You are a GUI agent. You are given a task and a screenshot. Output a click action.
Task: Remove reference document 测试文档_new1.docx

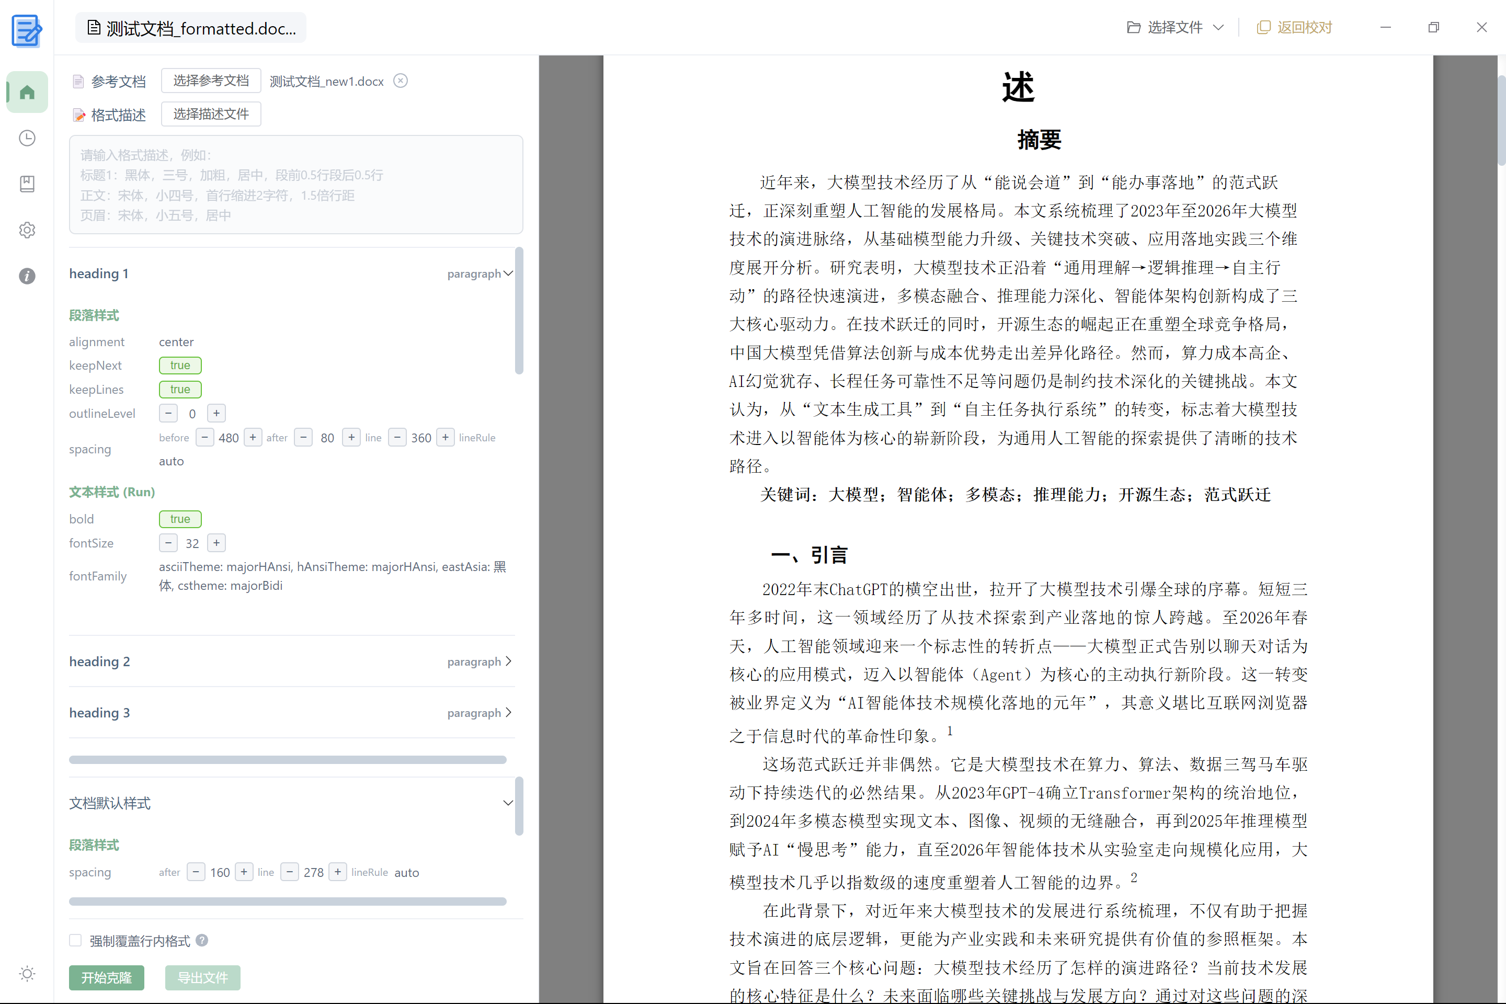point(400,81)
